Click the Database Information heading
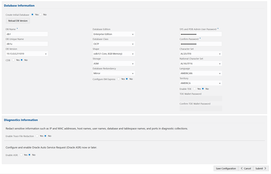The width and height of the screenshot is (271, 174). (x=19, y=6)
